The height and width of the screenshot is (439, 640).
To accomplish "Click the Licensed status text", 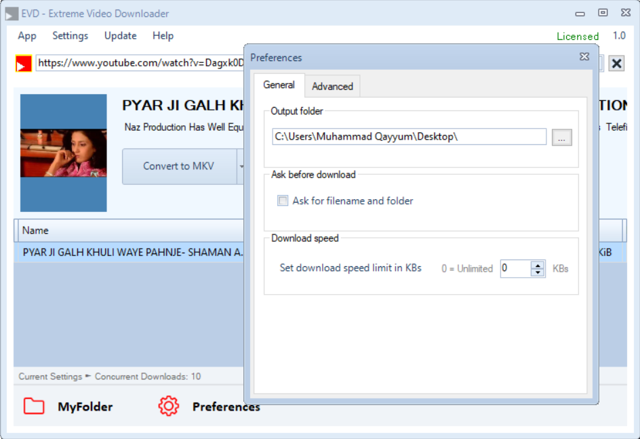I will coord(578,37).
